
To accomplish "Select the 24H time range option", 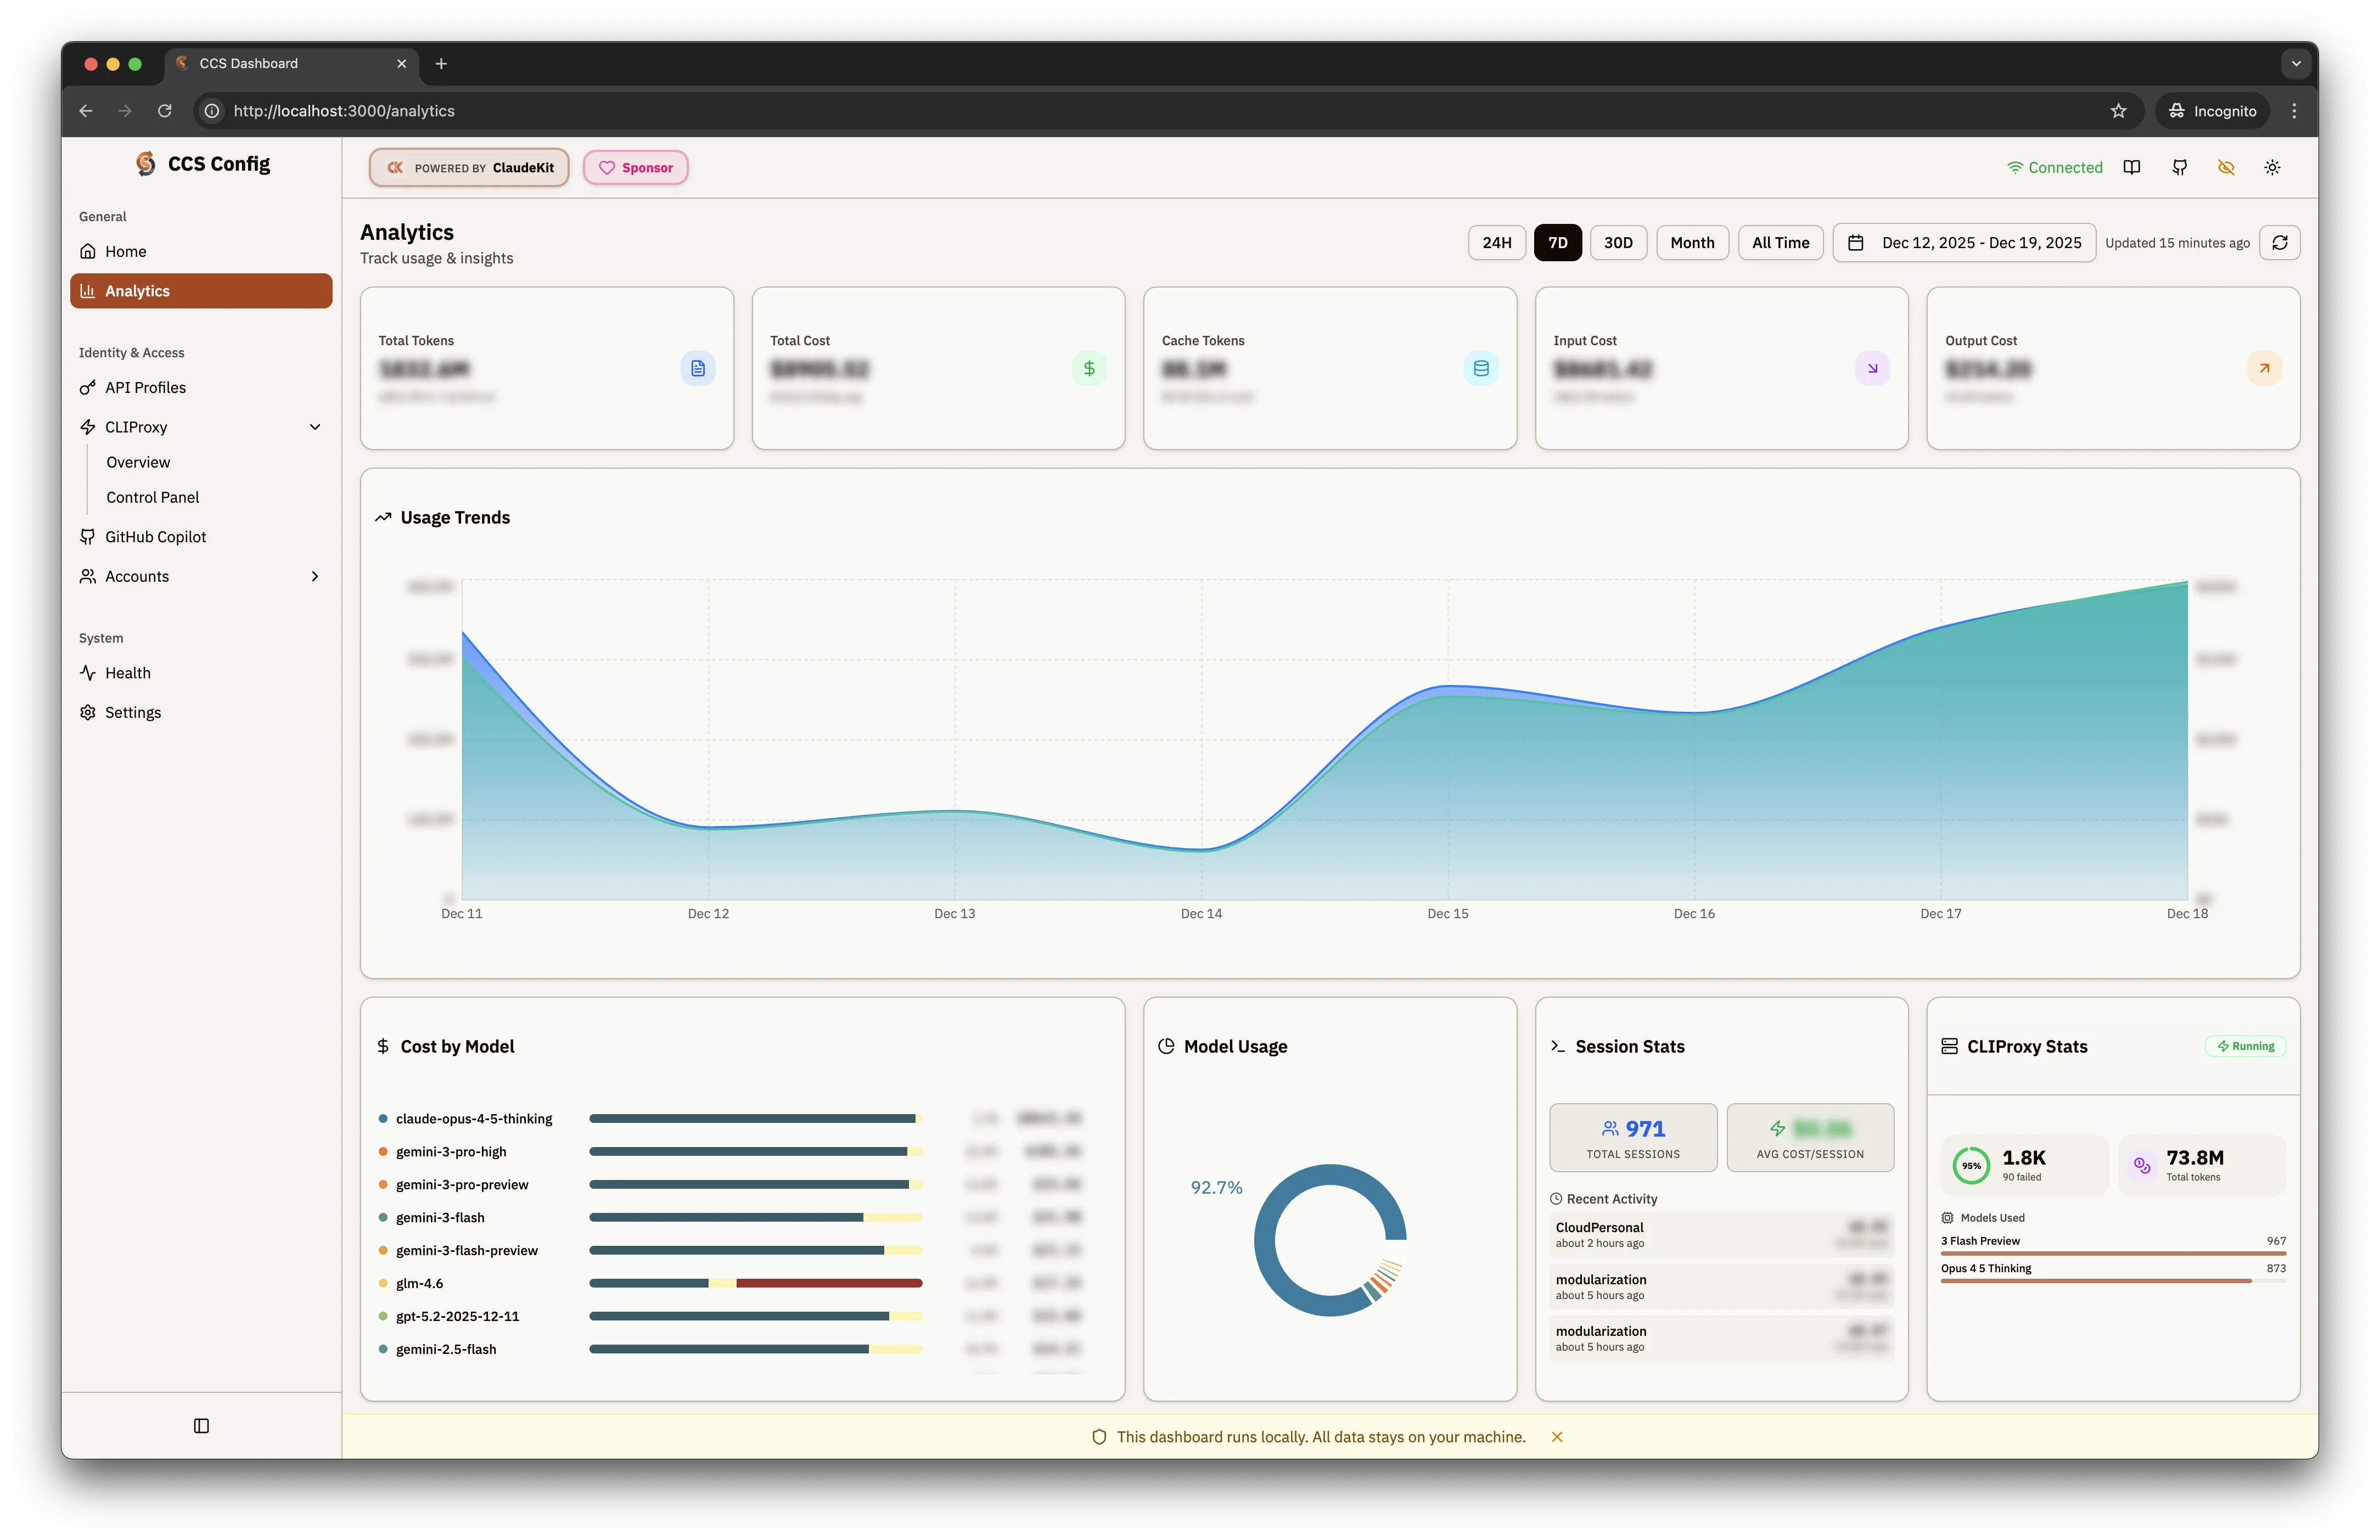I will (1496, 242).
